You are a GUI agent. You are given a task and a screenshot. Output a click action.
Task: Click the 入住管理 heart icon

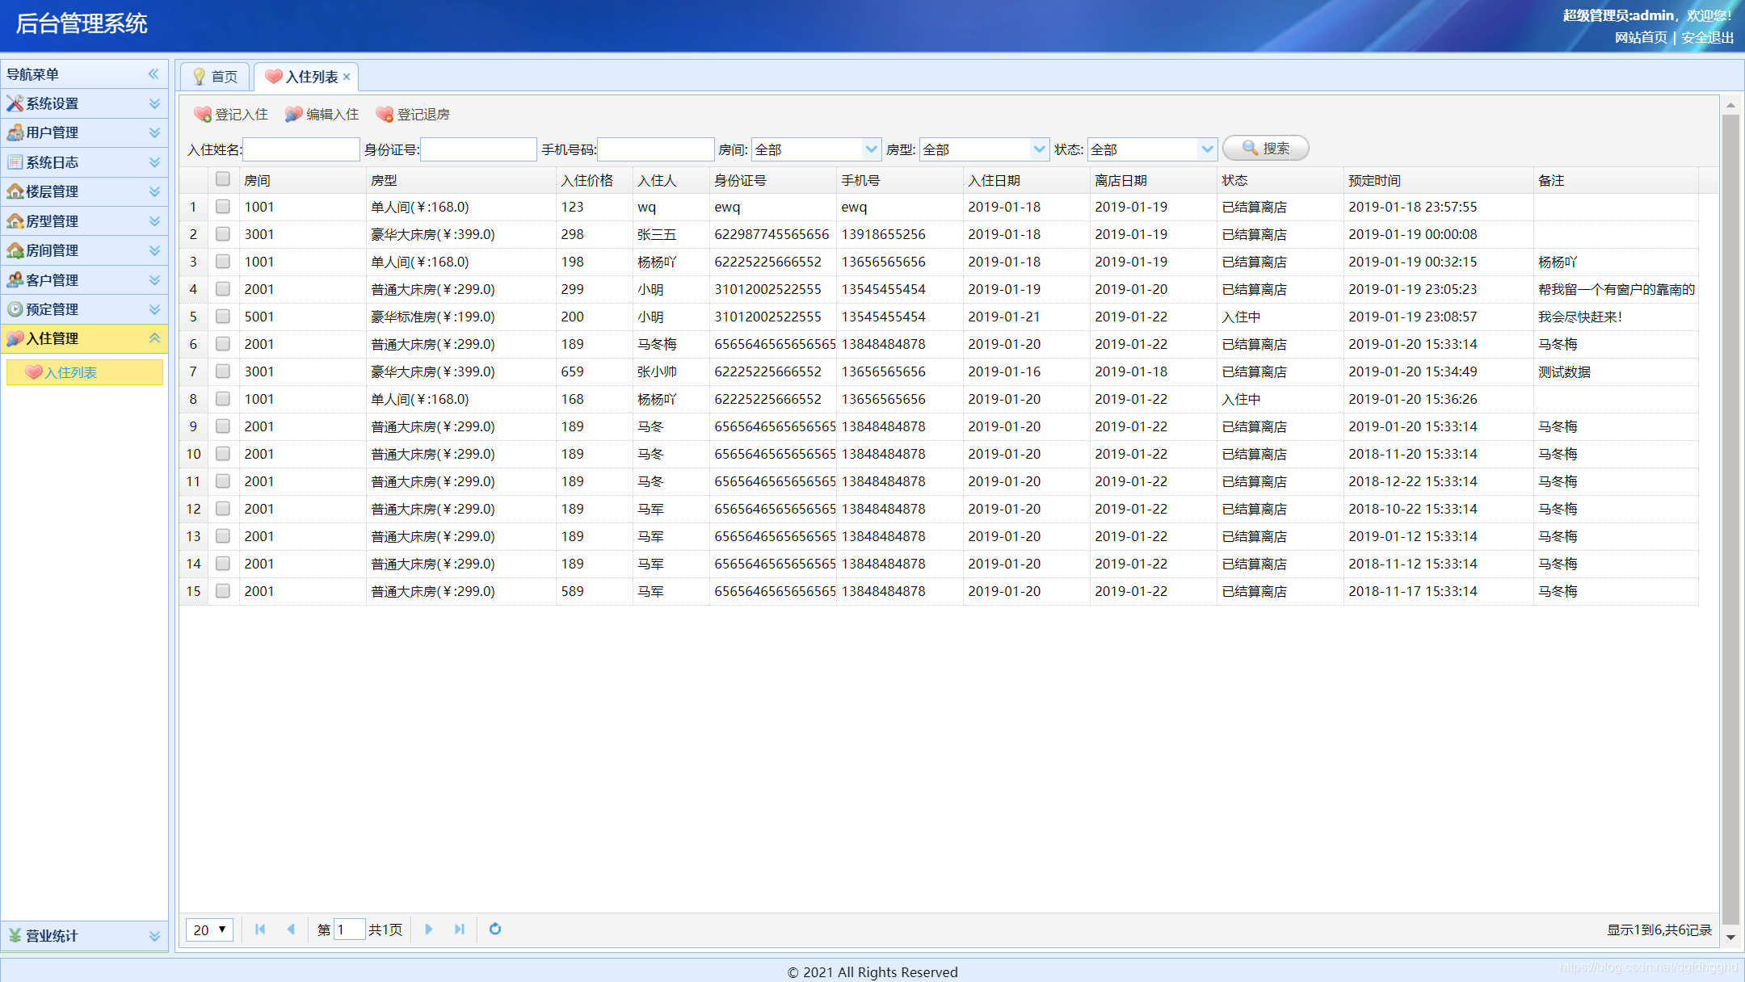[15, 338]
